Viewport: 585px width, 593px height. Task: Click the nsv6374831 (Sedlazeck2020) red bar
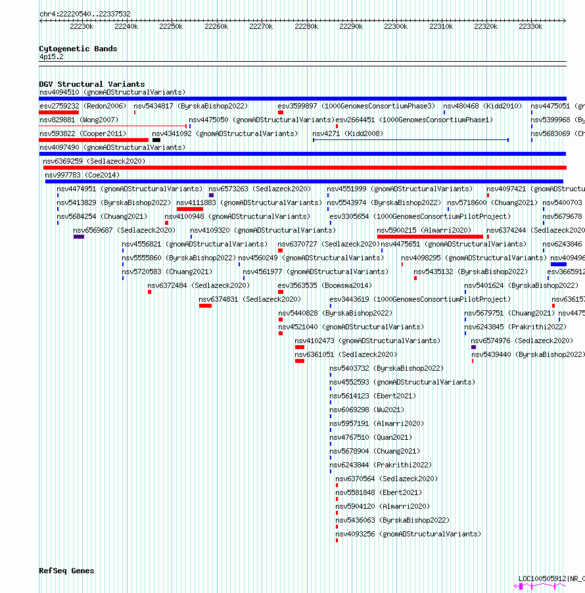[205, 306]
